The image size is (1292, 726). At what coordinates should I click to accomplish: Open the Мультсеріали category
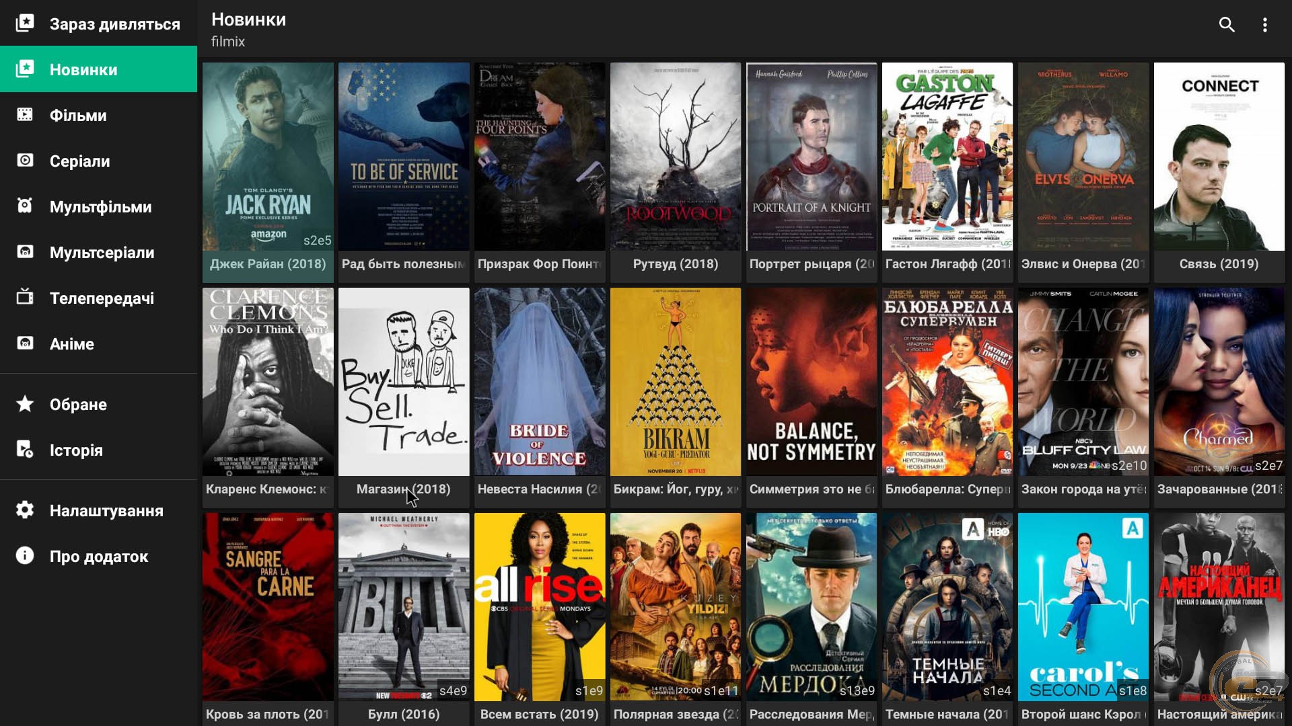coord(102,252)
